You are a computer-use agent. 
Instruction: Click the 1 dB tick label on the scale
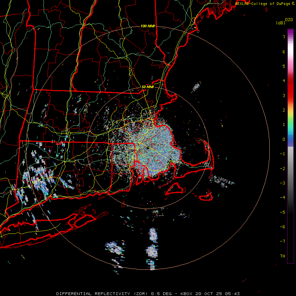click(x=284, y=125)
